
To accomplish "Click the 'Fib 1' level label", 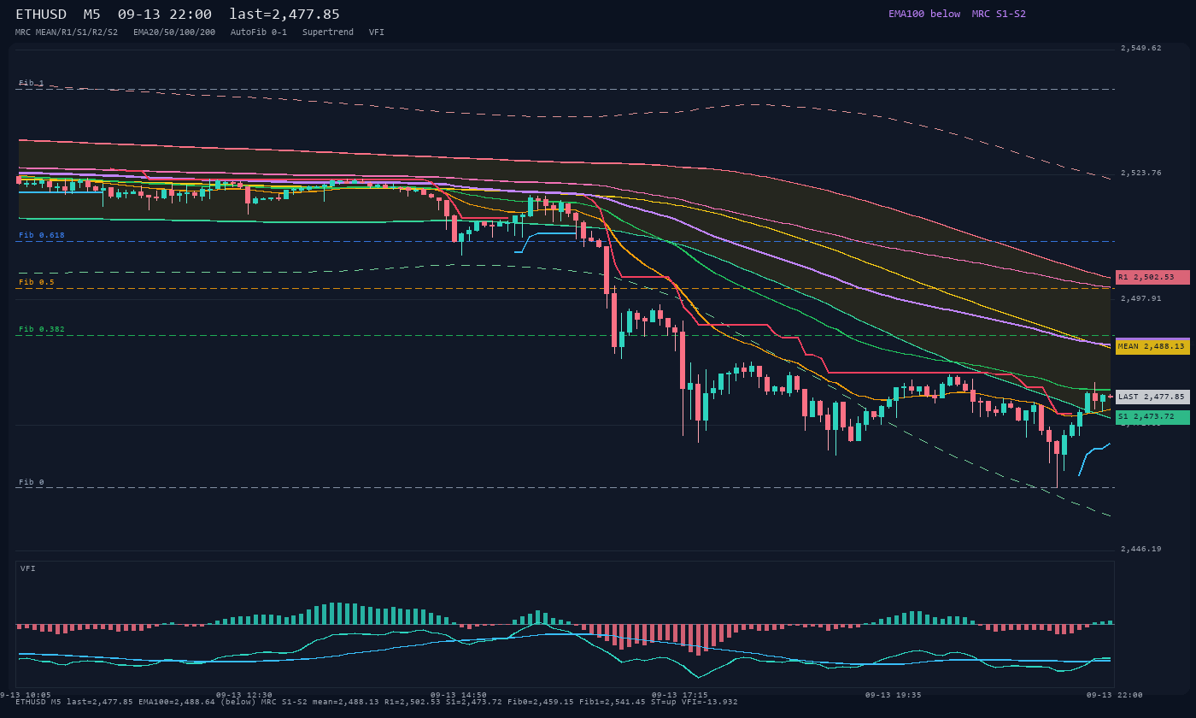I will [32, 83].
